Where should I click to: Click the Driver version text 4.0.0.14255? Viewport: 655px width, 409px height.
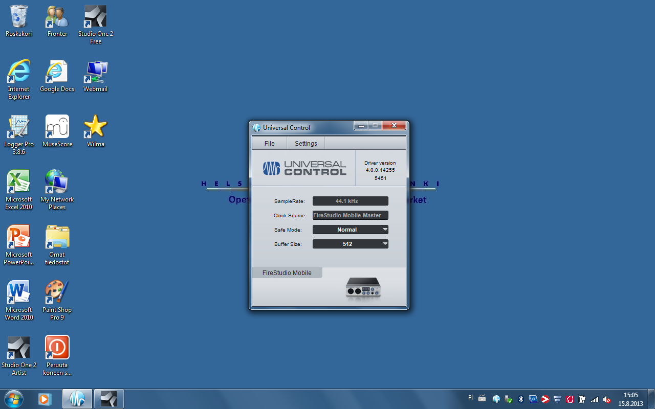(380, 170)
